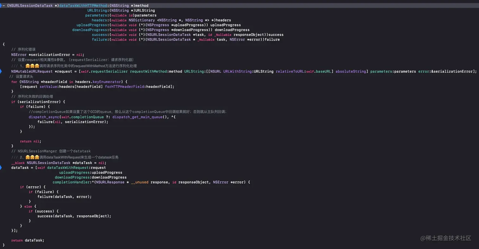Click the (NSString *)method parameter
The width and height of the screenshot is (479, 249).
pyautogui.click(x=129, y=5)
